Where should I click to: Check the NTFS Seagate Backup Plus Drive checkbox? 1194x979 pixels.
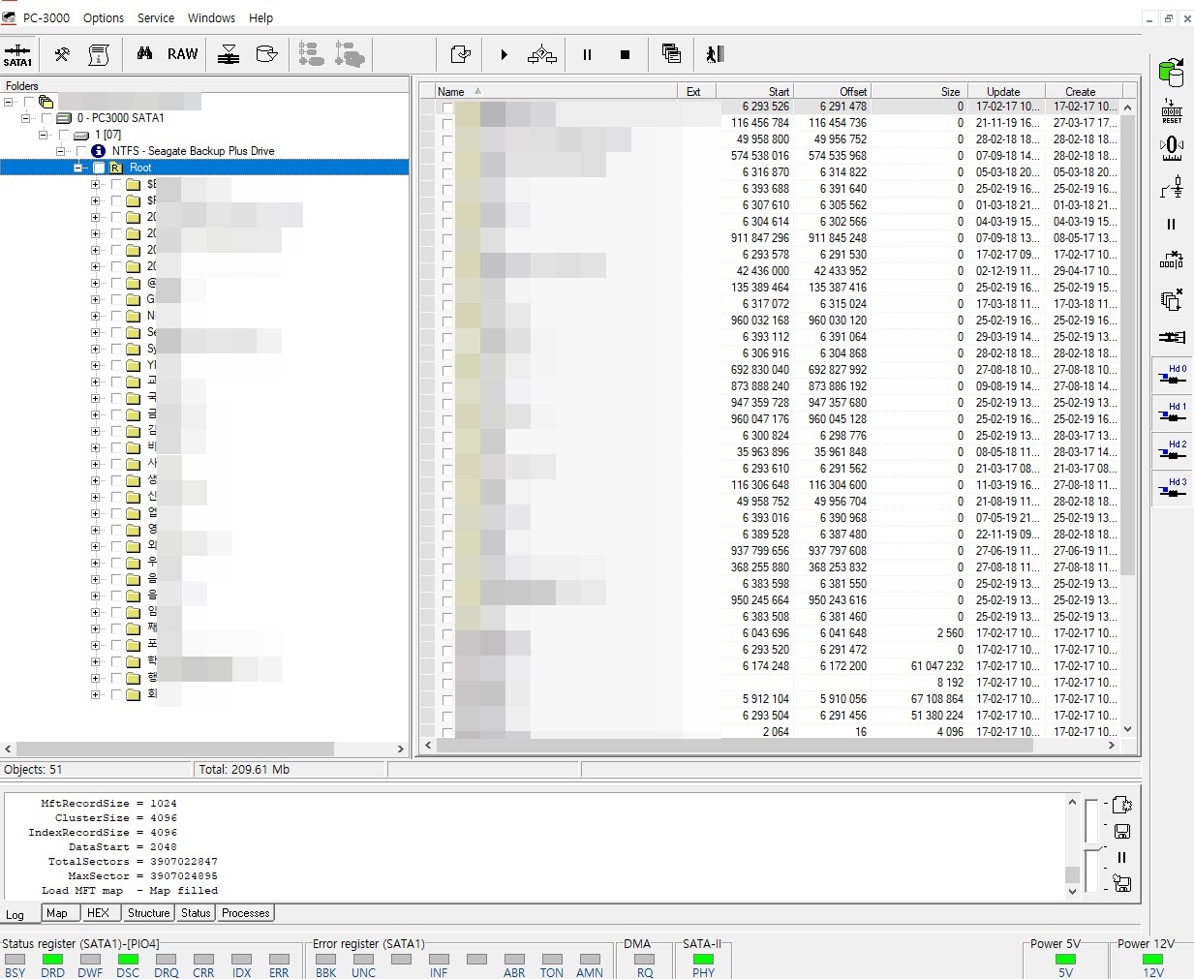pos(80,151)
